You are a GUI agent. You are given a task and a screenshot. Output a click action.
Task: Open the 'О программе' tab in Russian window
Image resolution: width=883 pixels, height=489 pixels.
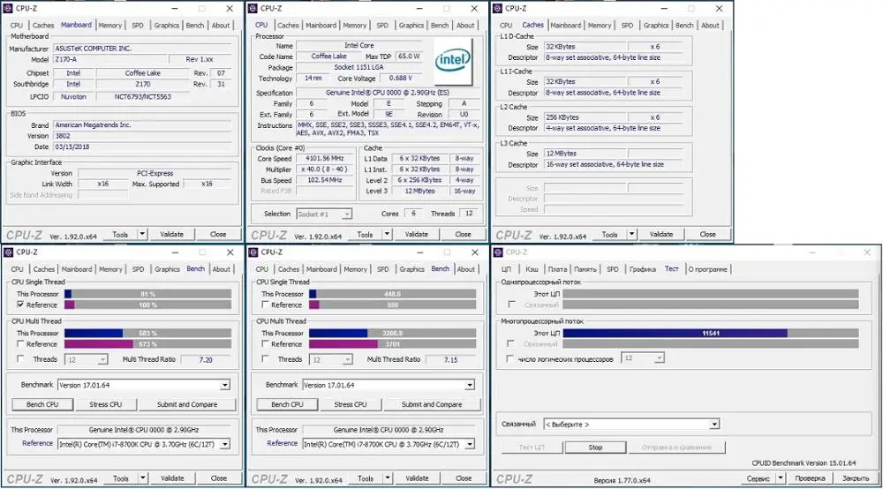(707, 269)
